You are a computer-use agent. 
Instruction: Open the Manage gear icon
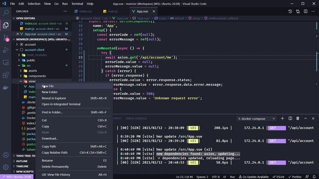click(5, 167)
